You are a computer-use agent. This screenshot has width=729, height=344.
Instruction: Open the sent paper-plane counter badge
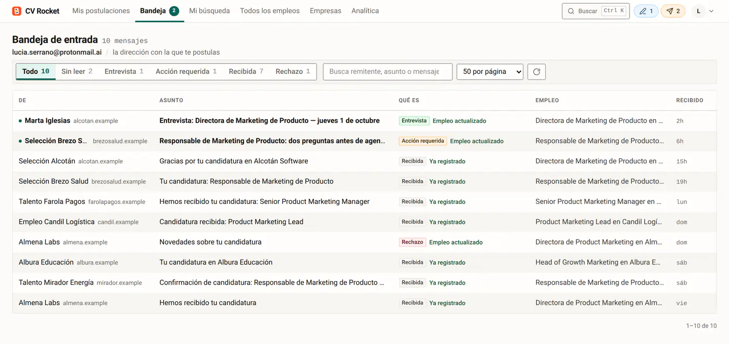pos(673,11)
